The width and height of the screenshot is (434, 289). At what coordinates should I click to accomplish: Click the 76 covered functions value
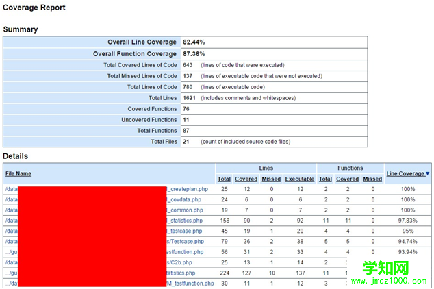click(x=186, y=109)
